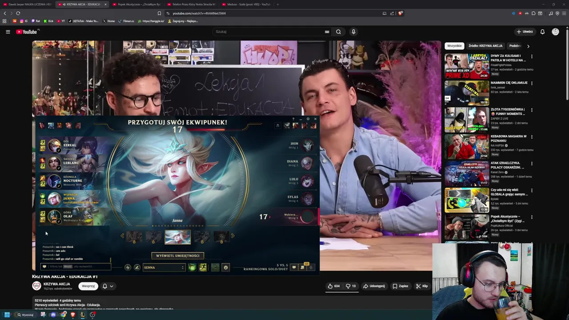Switch to Popek Akustycznie browser tab
The width and height of the screenshot is (569, 320).
point(137,4)
